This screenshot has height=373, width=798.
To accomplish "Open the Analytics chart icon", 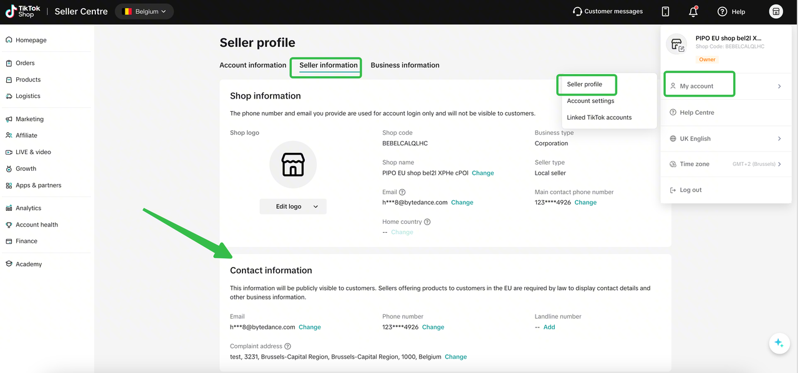I will [9, 208].
